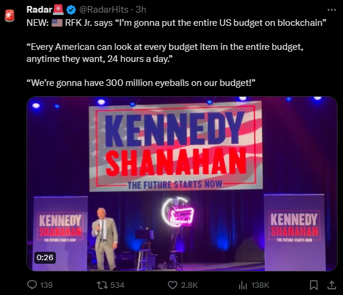The height and width of the screenshot is (295, 343).
Task: Share the tweet via upload icon
Action: (332, 285)
